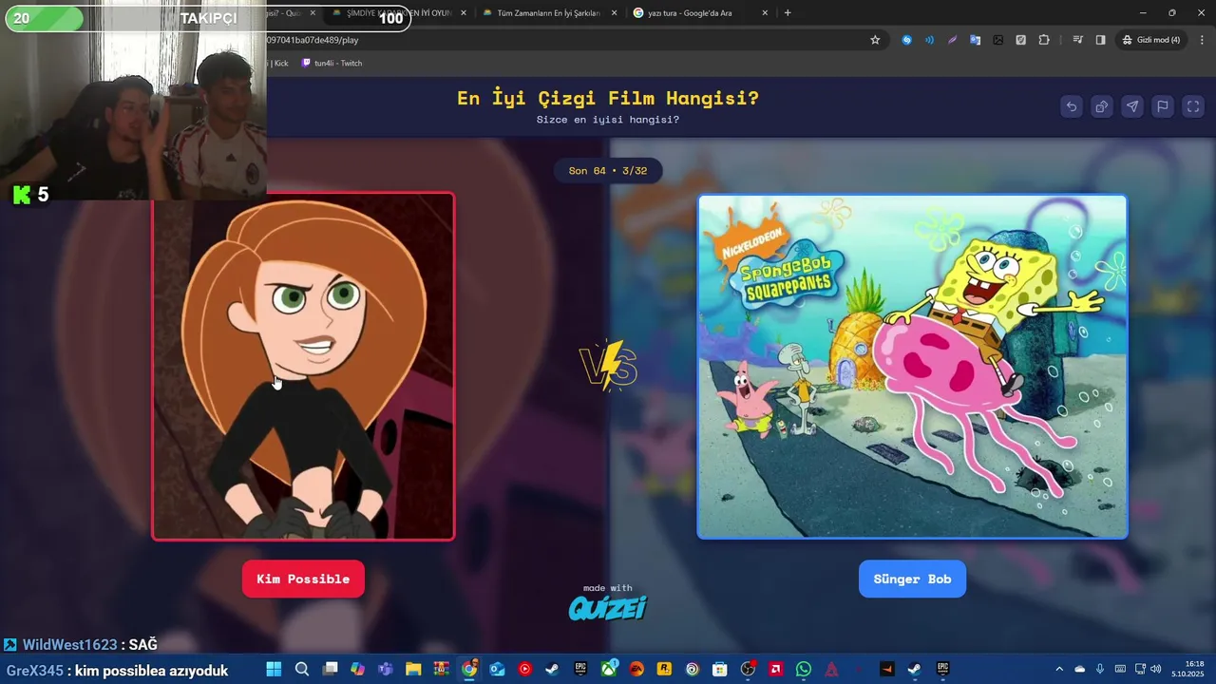Launch Copilot from the taskbar
This screenshot has height=684, width=1216.
click(x=357, y=669)
